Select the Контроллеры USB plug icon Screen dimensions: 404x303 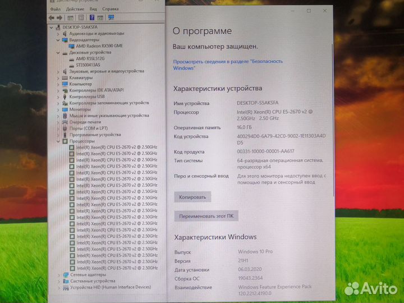click(65, 97)
